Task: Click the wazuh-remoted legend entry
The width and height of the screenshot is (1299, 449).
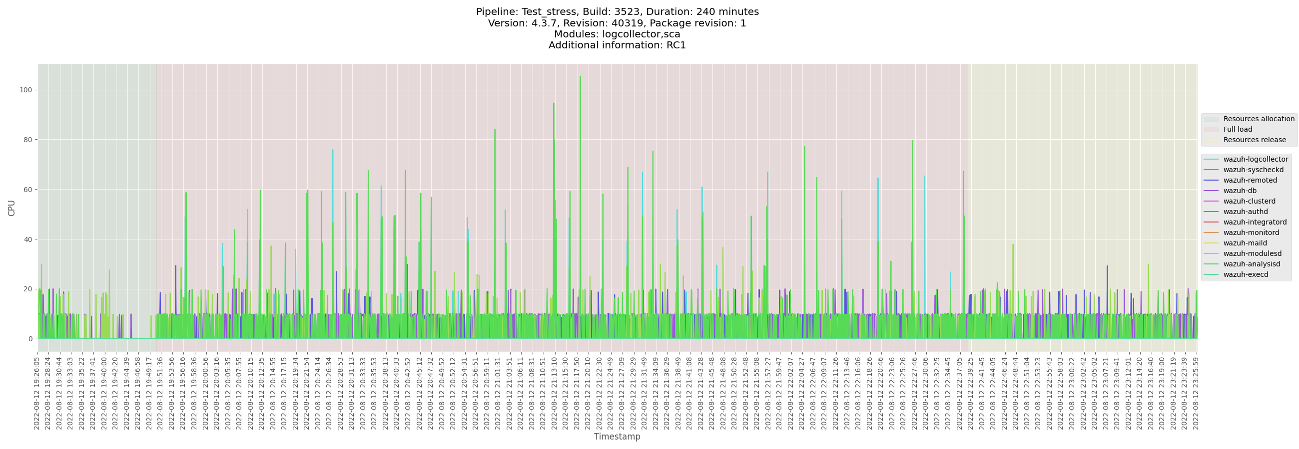Action: 1250,180
